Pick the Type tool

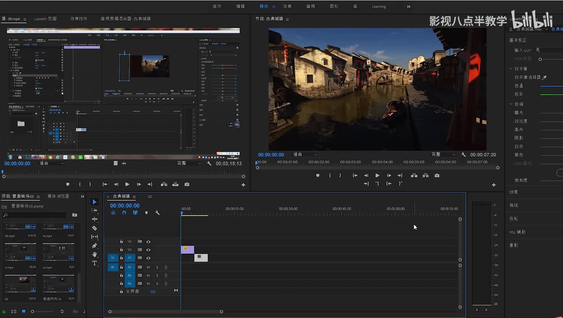point(95,263)
